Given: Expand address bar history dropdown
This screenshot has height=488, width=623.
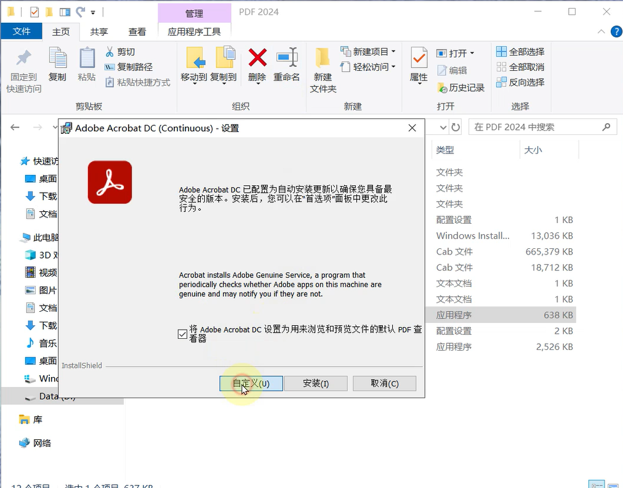Looking at the screenshot, I should pyautogui.click(x=443, y=128).
